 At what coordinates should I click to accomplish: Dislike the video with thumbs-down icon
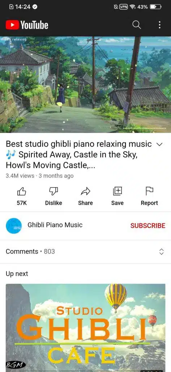[54, 196]
